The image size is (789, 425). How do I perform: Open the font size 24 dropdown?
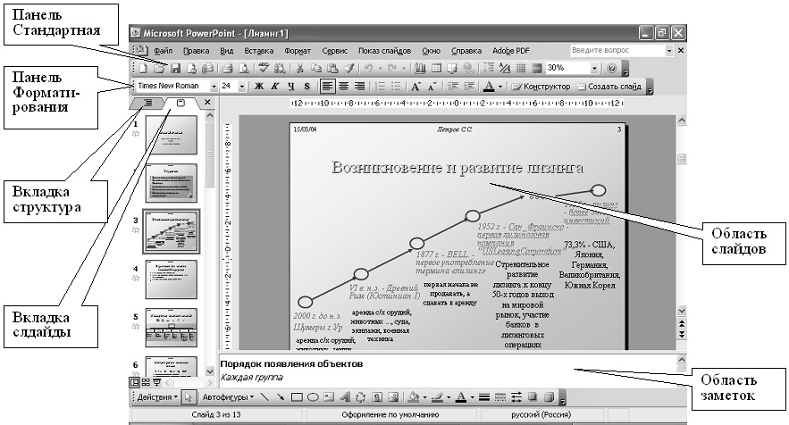(241, 87)
